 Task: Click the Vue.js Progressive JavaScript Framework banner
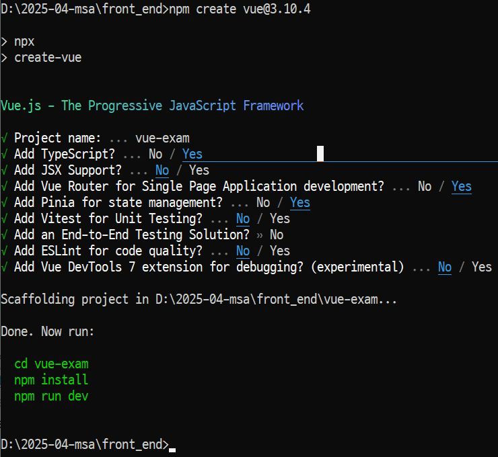(152, 106)
